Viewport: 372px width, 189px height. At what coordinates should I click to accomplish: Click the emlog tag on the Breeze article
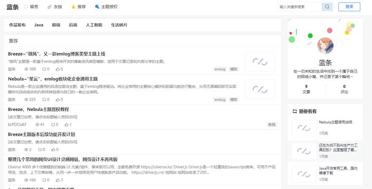[x=220, y=69]
